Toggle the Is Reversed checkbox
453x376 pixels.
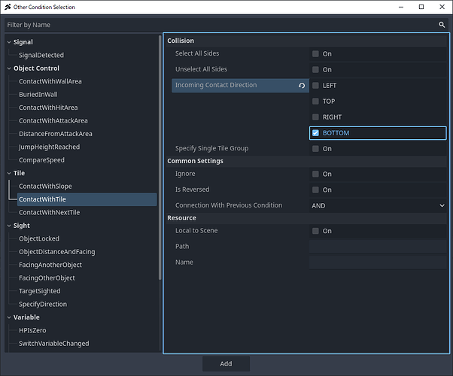click(x=315, y=190)
